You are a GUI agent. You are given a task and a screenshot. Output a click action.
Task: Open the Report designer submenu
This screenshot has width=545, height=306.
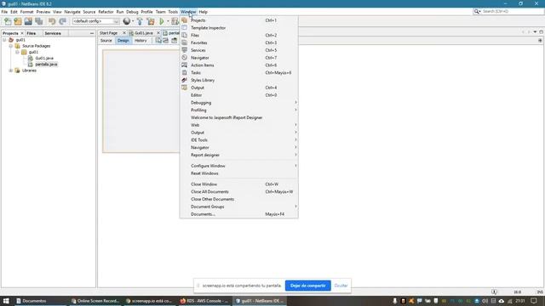[238, 155]
